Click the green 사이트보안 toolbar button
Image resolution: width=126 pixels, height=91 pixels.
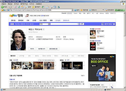tap(120, 10)
